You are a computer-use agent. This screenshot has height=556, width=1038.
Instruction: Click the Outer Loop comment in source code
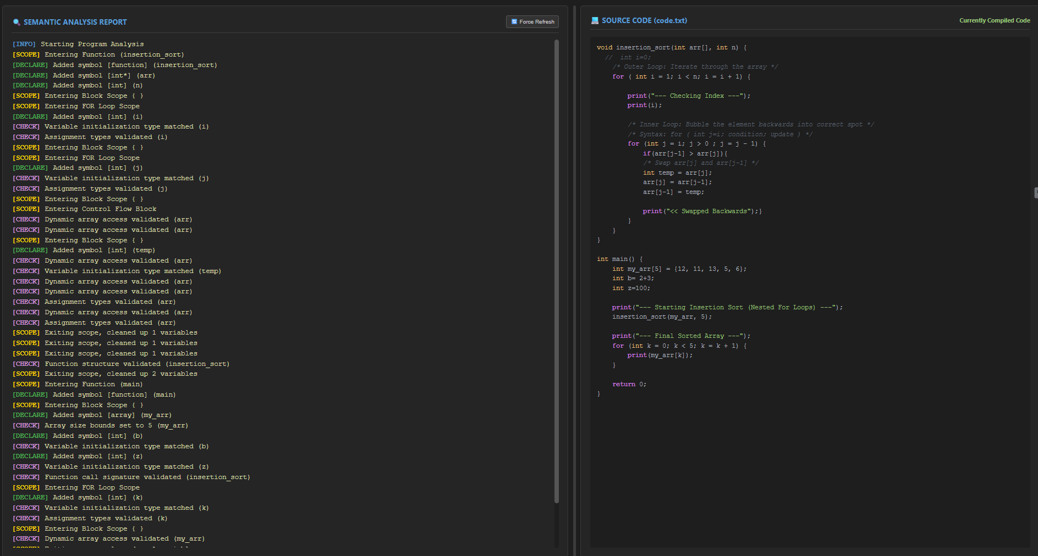tap(695, 67)
